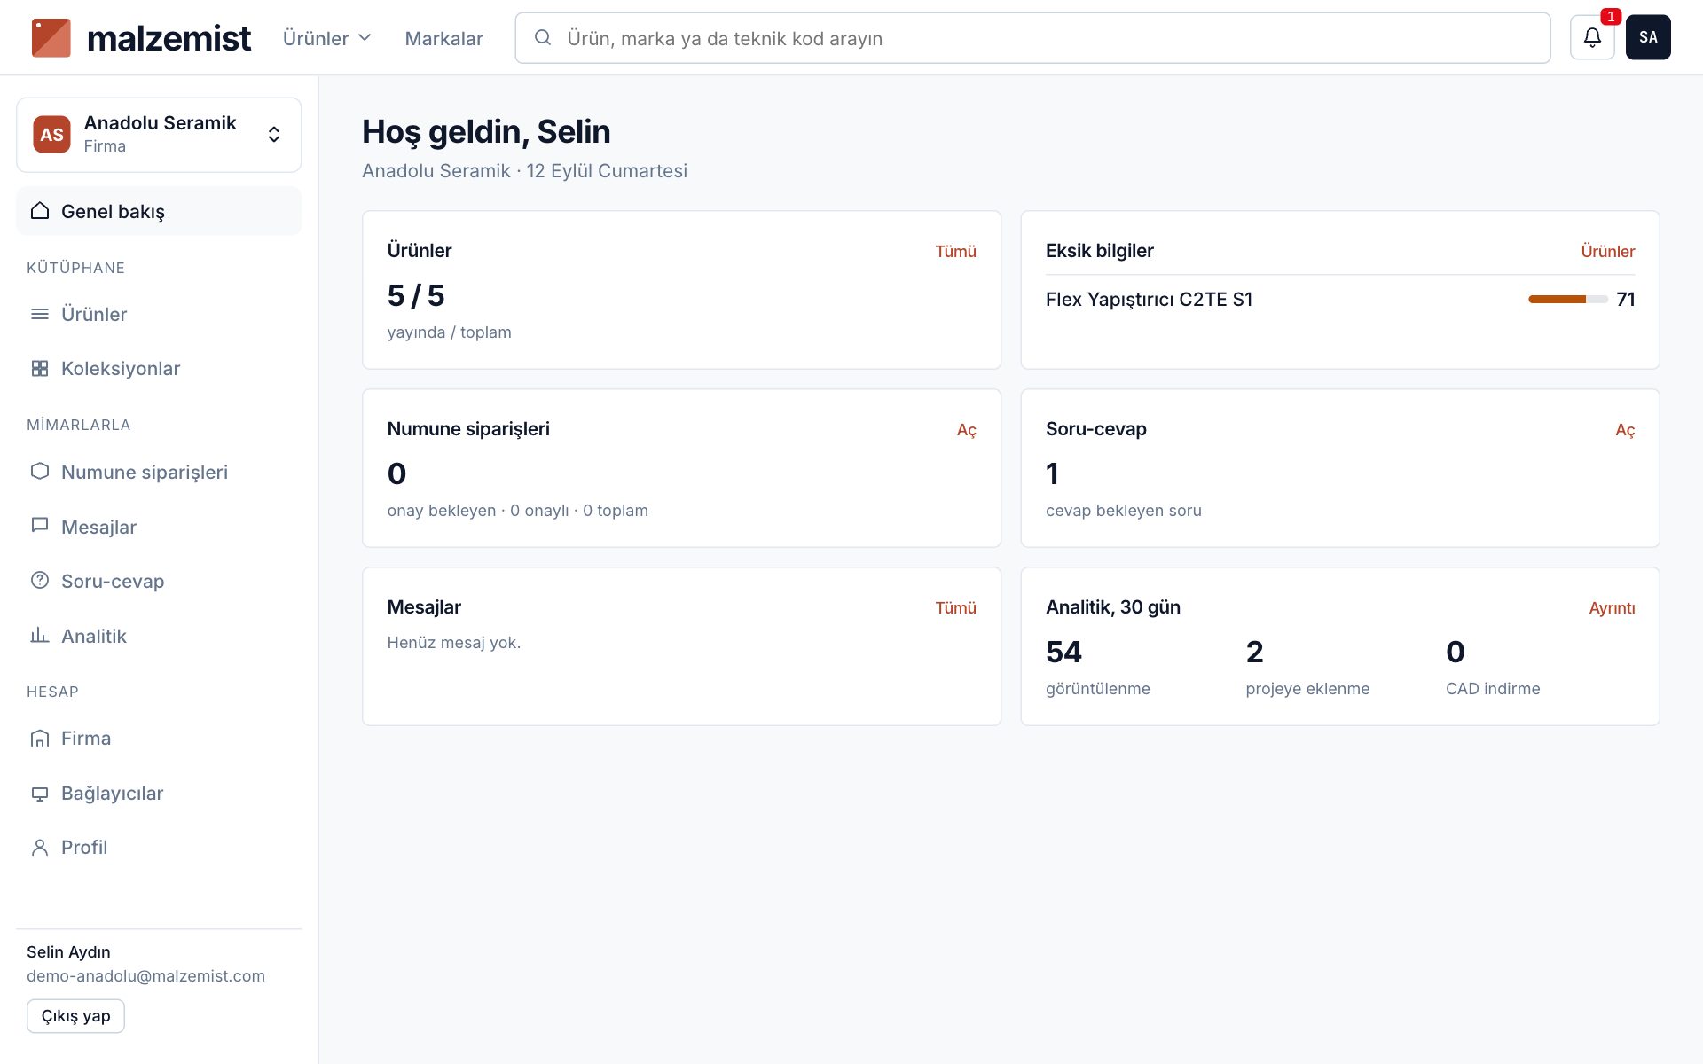The image size is (1703, 1064).
Task: Click Ürünler link in Eksik bilgiler card
Action: [1607, 251]
